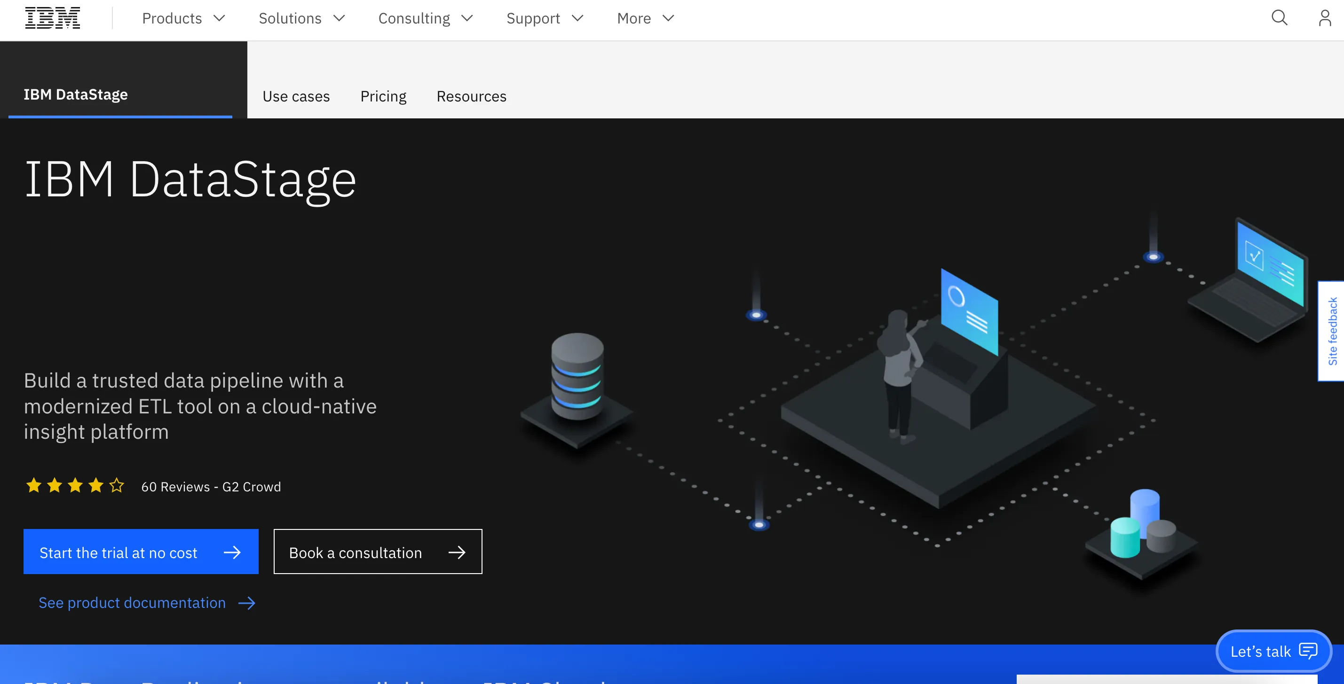Click the arrow in Book a consultation button
Screen dimensions: 1344x684
pos(457,552)
